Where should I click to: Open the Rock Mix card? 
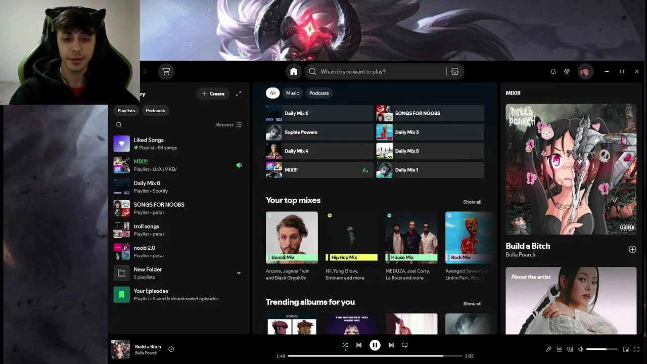(x=468, y=246)
